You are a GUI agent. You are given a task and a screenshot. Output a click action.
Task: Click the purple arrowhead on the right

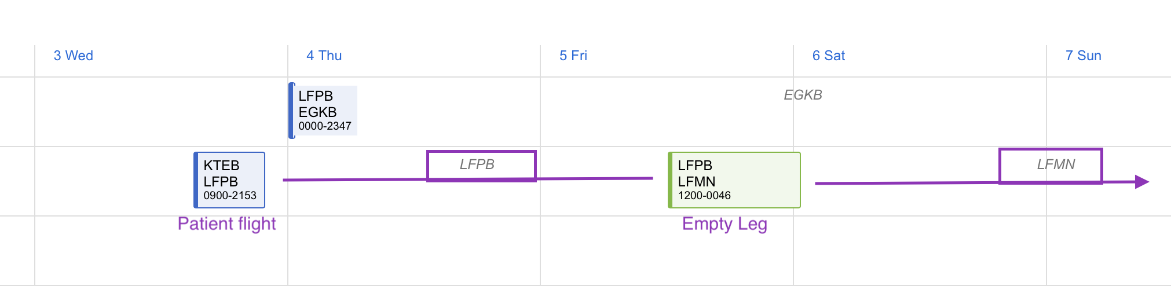(x=1141, y=182)
